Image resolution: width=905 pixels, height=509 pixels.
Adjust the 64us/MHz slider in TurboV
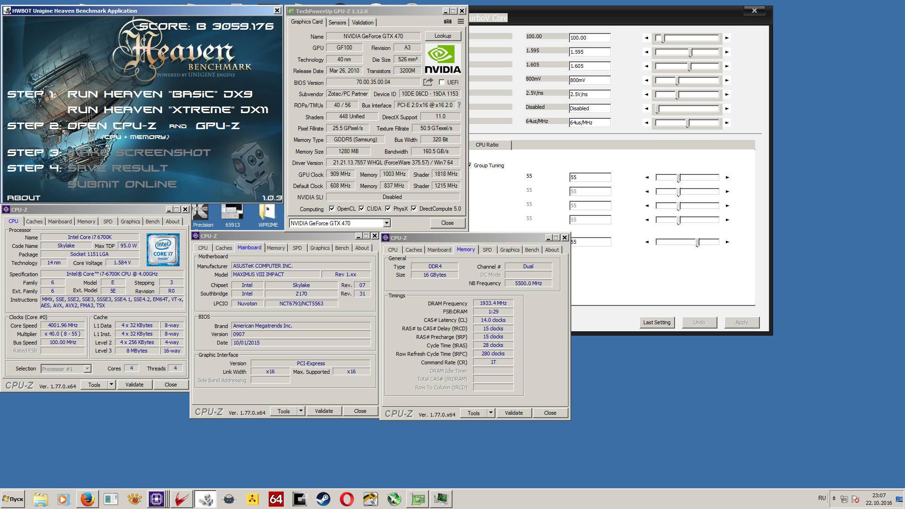point(687,123)
